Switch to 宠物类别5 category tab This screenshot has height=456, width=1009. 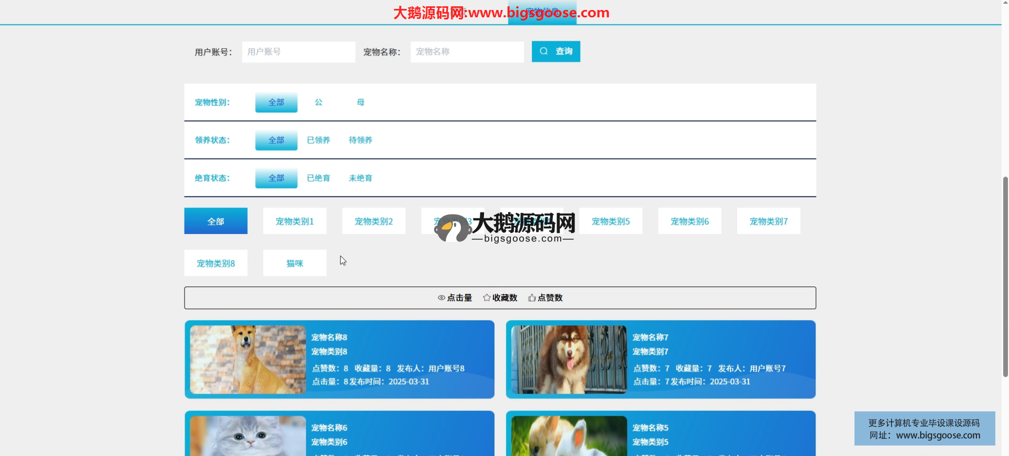coord(611,221)
